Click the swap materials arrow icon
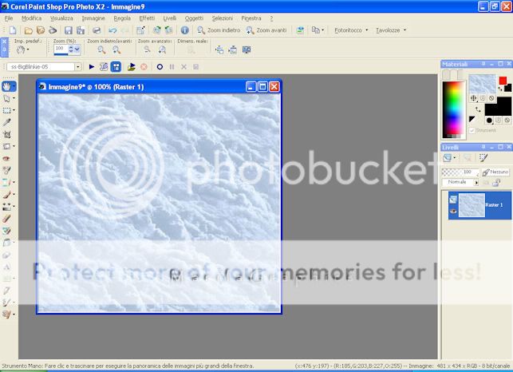 478,109
